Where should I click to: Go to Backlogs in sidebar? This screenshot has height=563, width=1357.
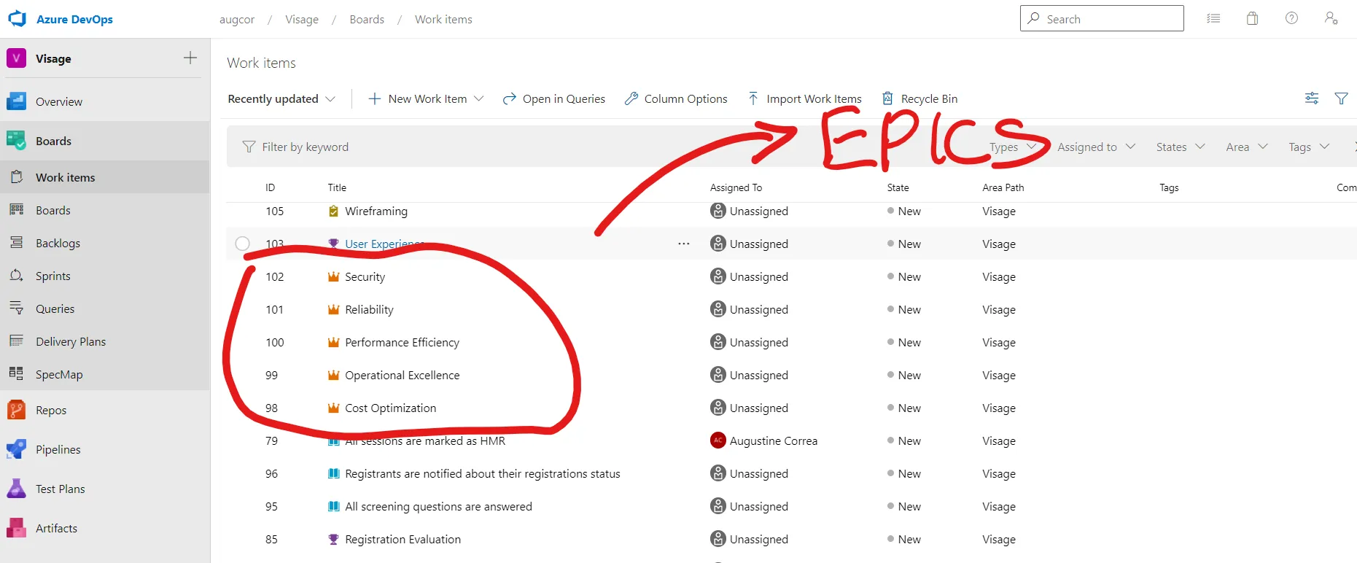[x=58, y=243]
